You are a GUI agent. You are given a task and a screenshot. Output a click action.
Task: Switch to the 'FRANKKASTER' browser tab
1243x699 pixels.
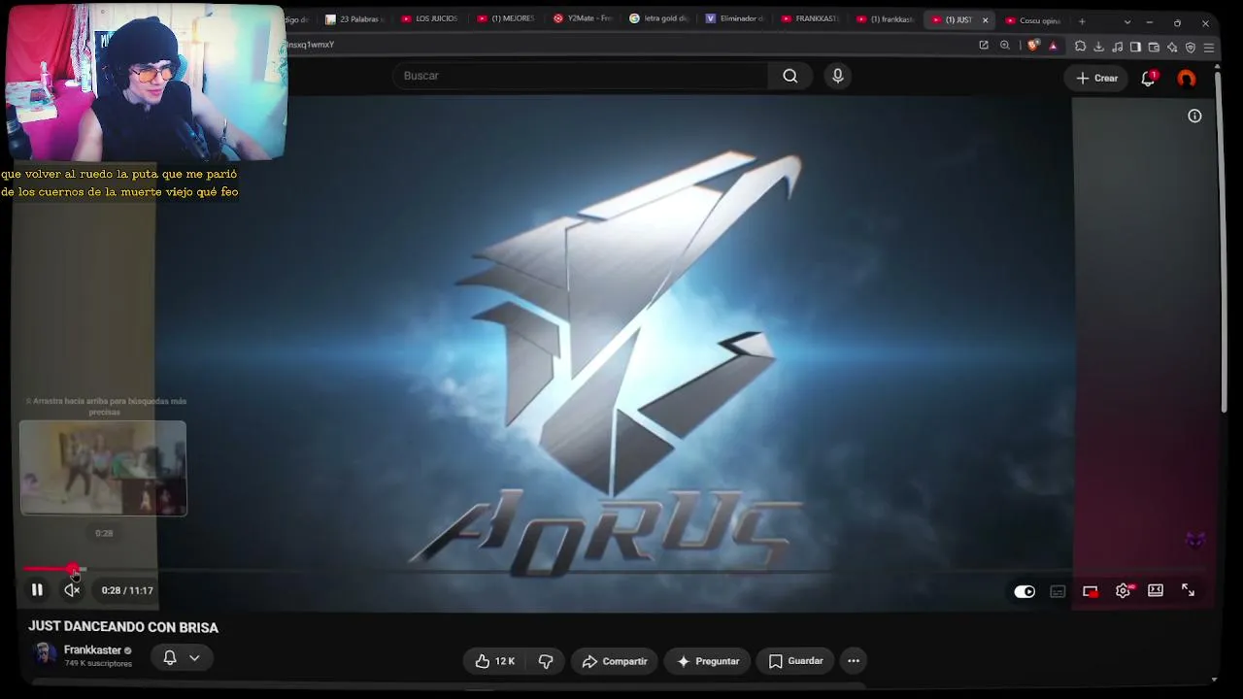click(811, 19)
